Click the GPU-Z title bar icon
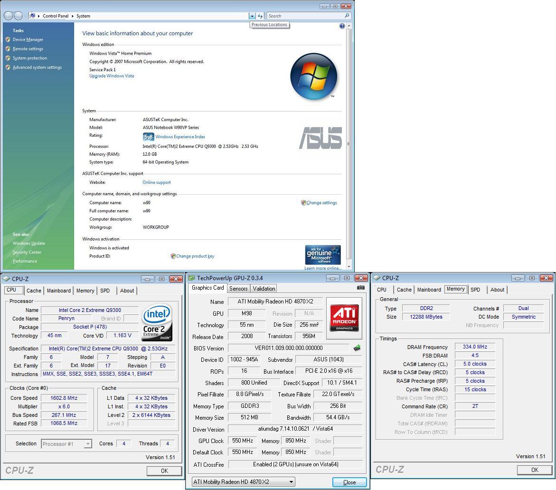This screenshot has height=490, width=556. (191, 278)
